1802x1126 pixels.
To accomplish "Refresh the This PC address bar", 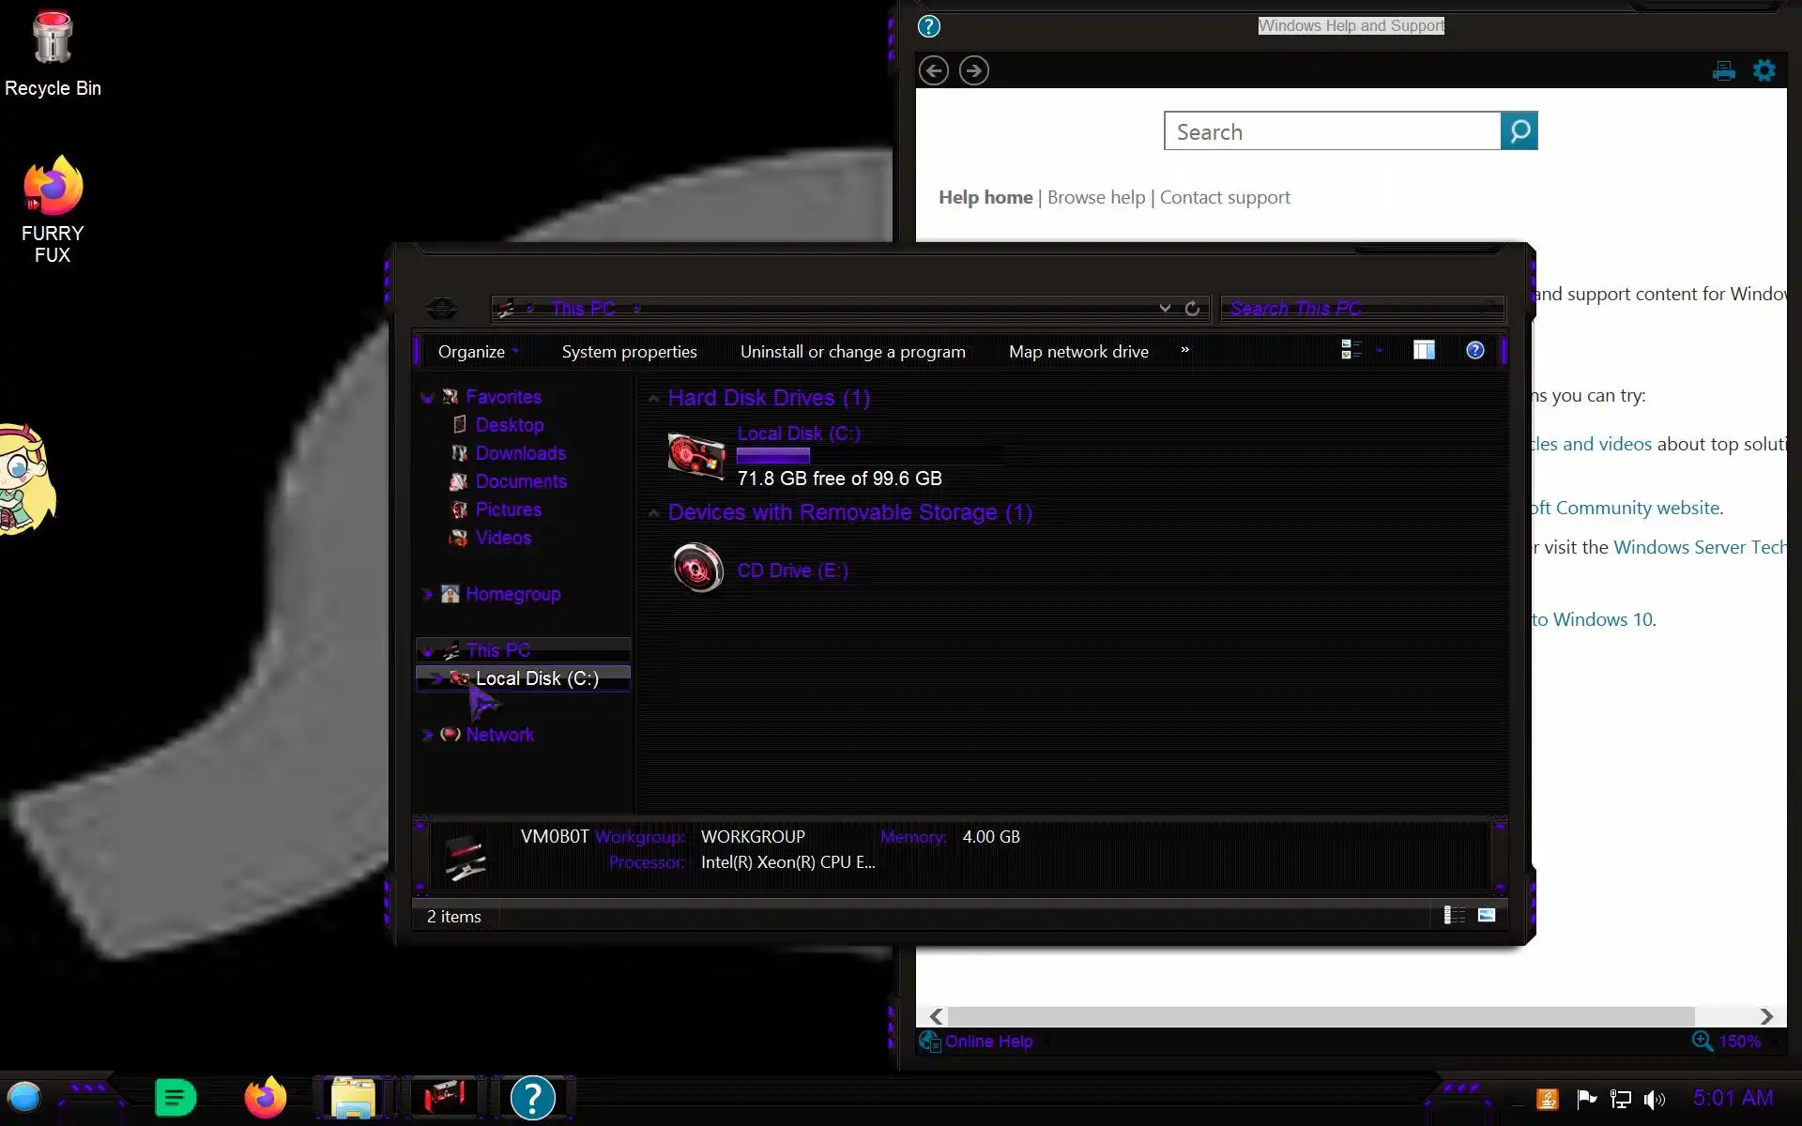I will [1192, 309].
